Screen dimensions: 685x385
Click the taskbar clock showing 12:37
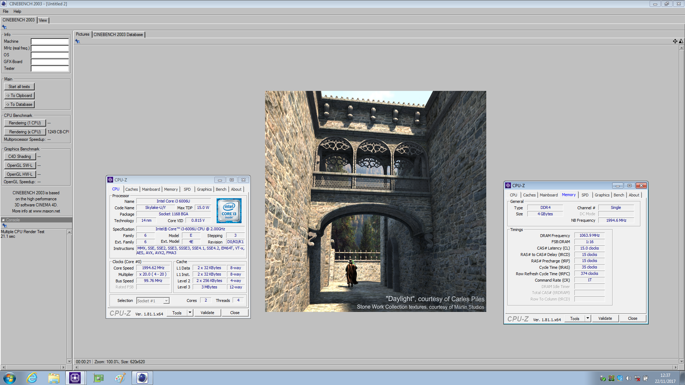pos(665,375)
